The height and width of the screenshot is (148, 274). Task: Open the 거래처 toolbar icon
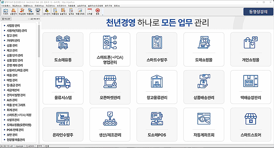point(6,12)
